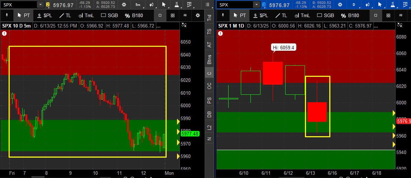This screenshot has width=411, height=178.
Task: Select four-pane grid layout on left drawing toolbar
Action: pos(172,15)
